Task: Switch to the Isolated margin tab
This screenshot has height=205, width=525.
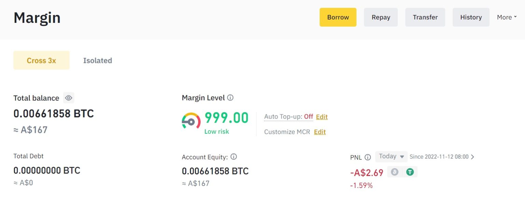Action: (97, 60)
